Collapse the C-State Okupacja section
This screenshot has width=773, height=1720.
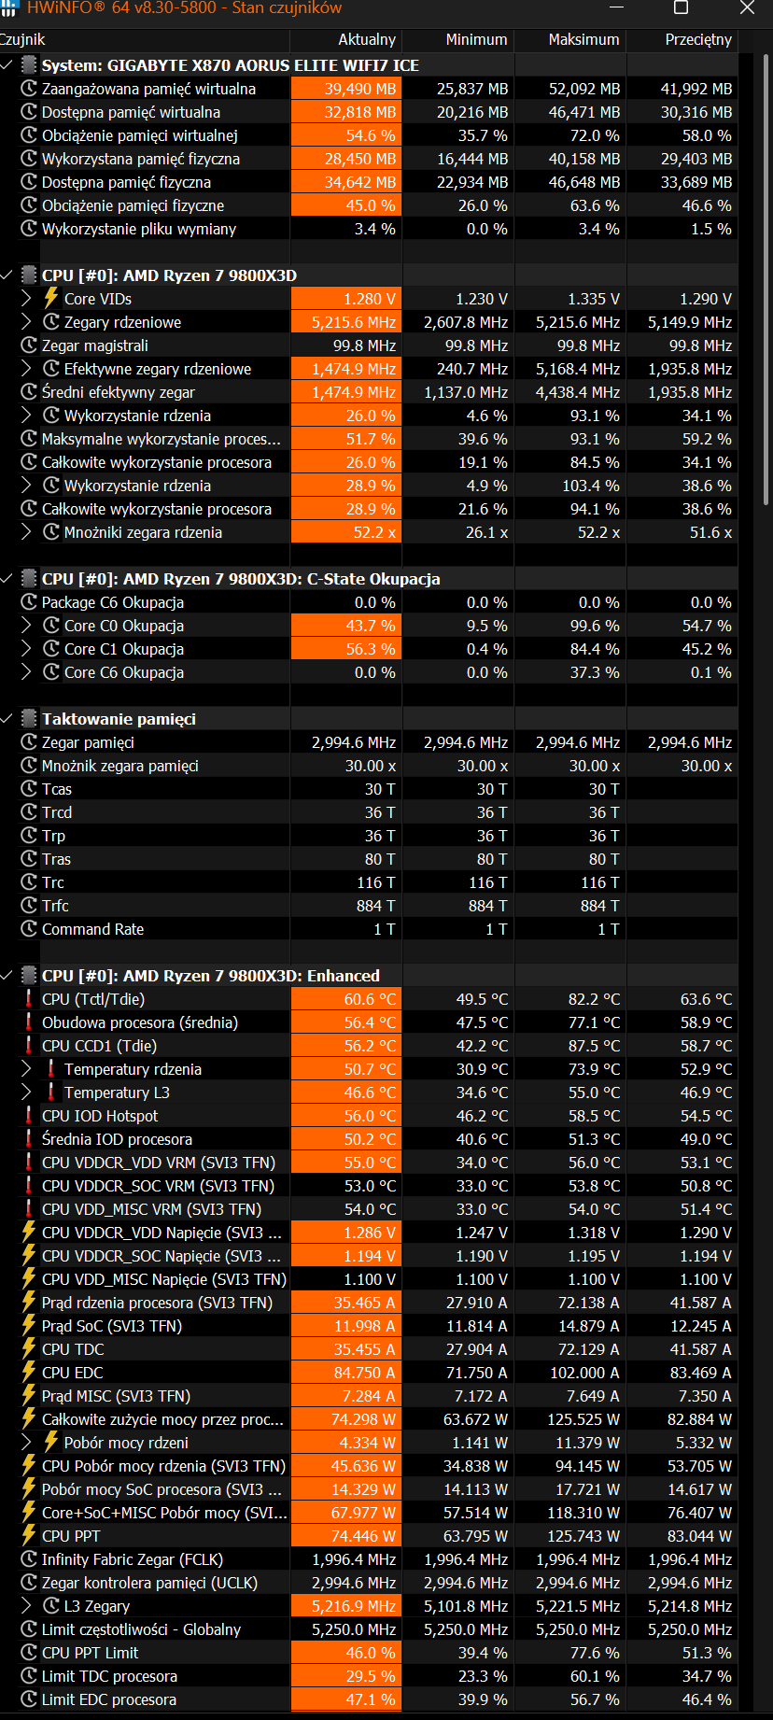point(7,579)
